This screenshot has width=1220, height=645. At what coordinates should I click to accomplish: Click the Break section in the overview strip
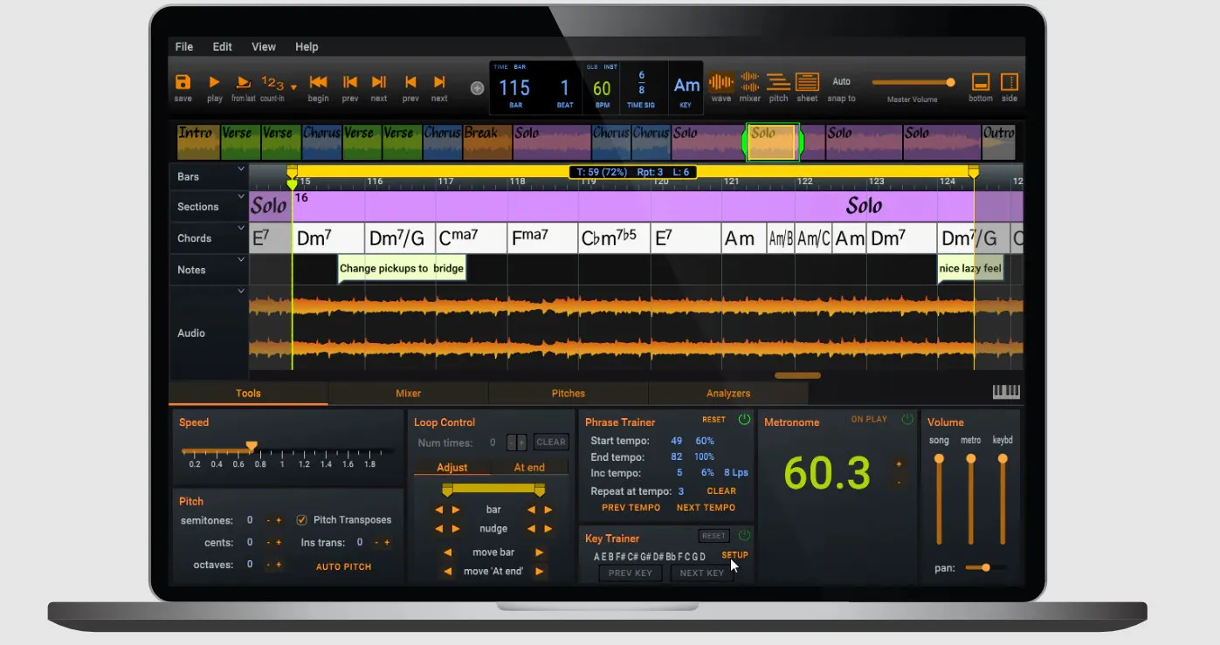pos(487,143)
